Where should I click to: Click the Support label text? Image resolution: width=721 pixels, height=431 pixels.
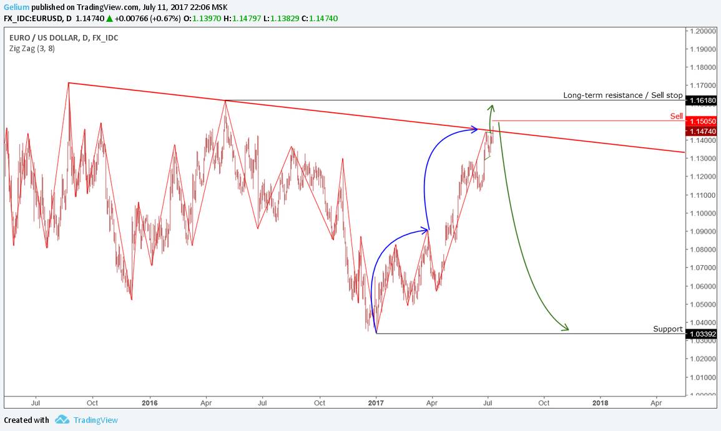668,329
